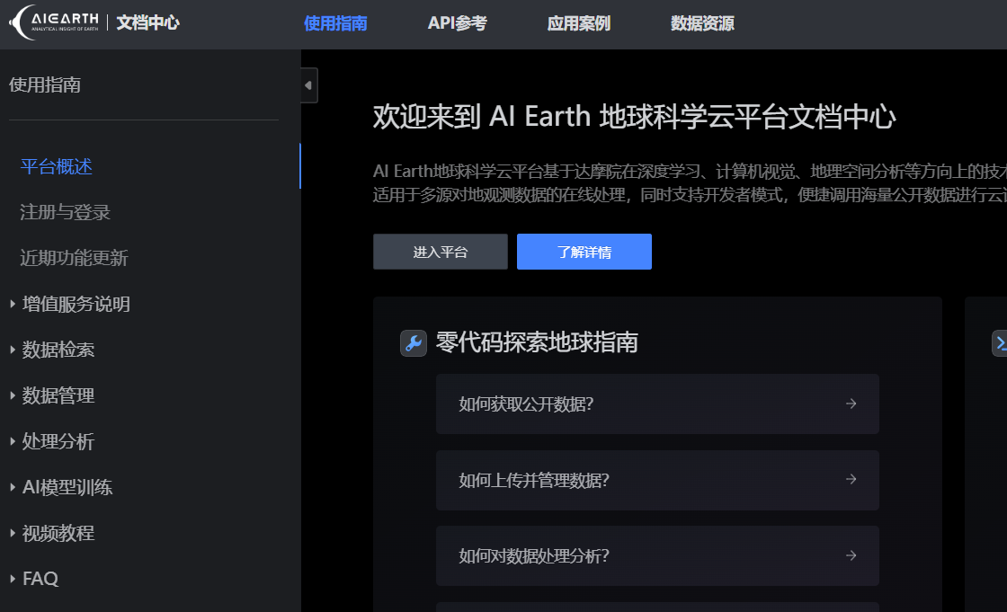This screenshot has height=612, width=1007.
Task: Click the code terminal icon on right card
Action: (x=1000, y=343)
